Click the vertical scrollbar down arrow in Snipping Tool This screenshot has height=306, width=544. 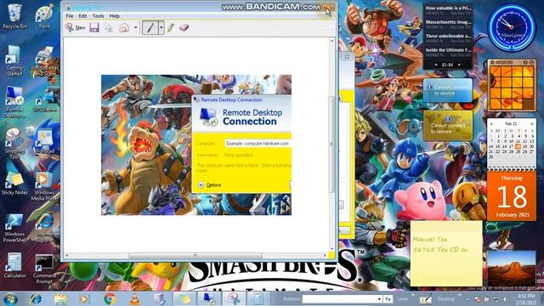pyautogui.click(x=331, y=248)
